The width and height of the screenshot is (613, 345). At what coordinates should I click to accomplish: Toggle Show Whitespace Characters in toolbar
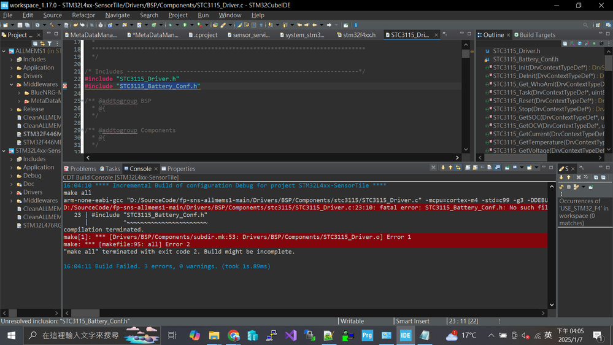pyautogui.click(x=261, y=25)
